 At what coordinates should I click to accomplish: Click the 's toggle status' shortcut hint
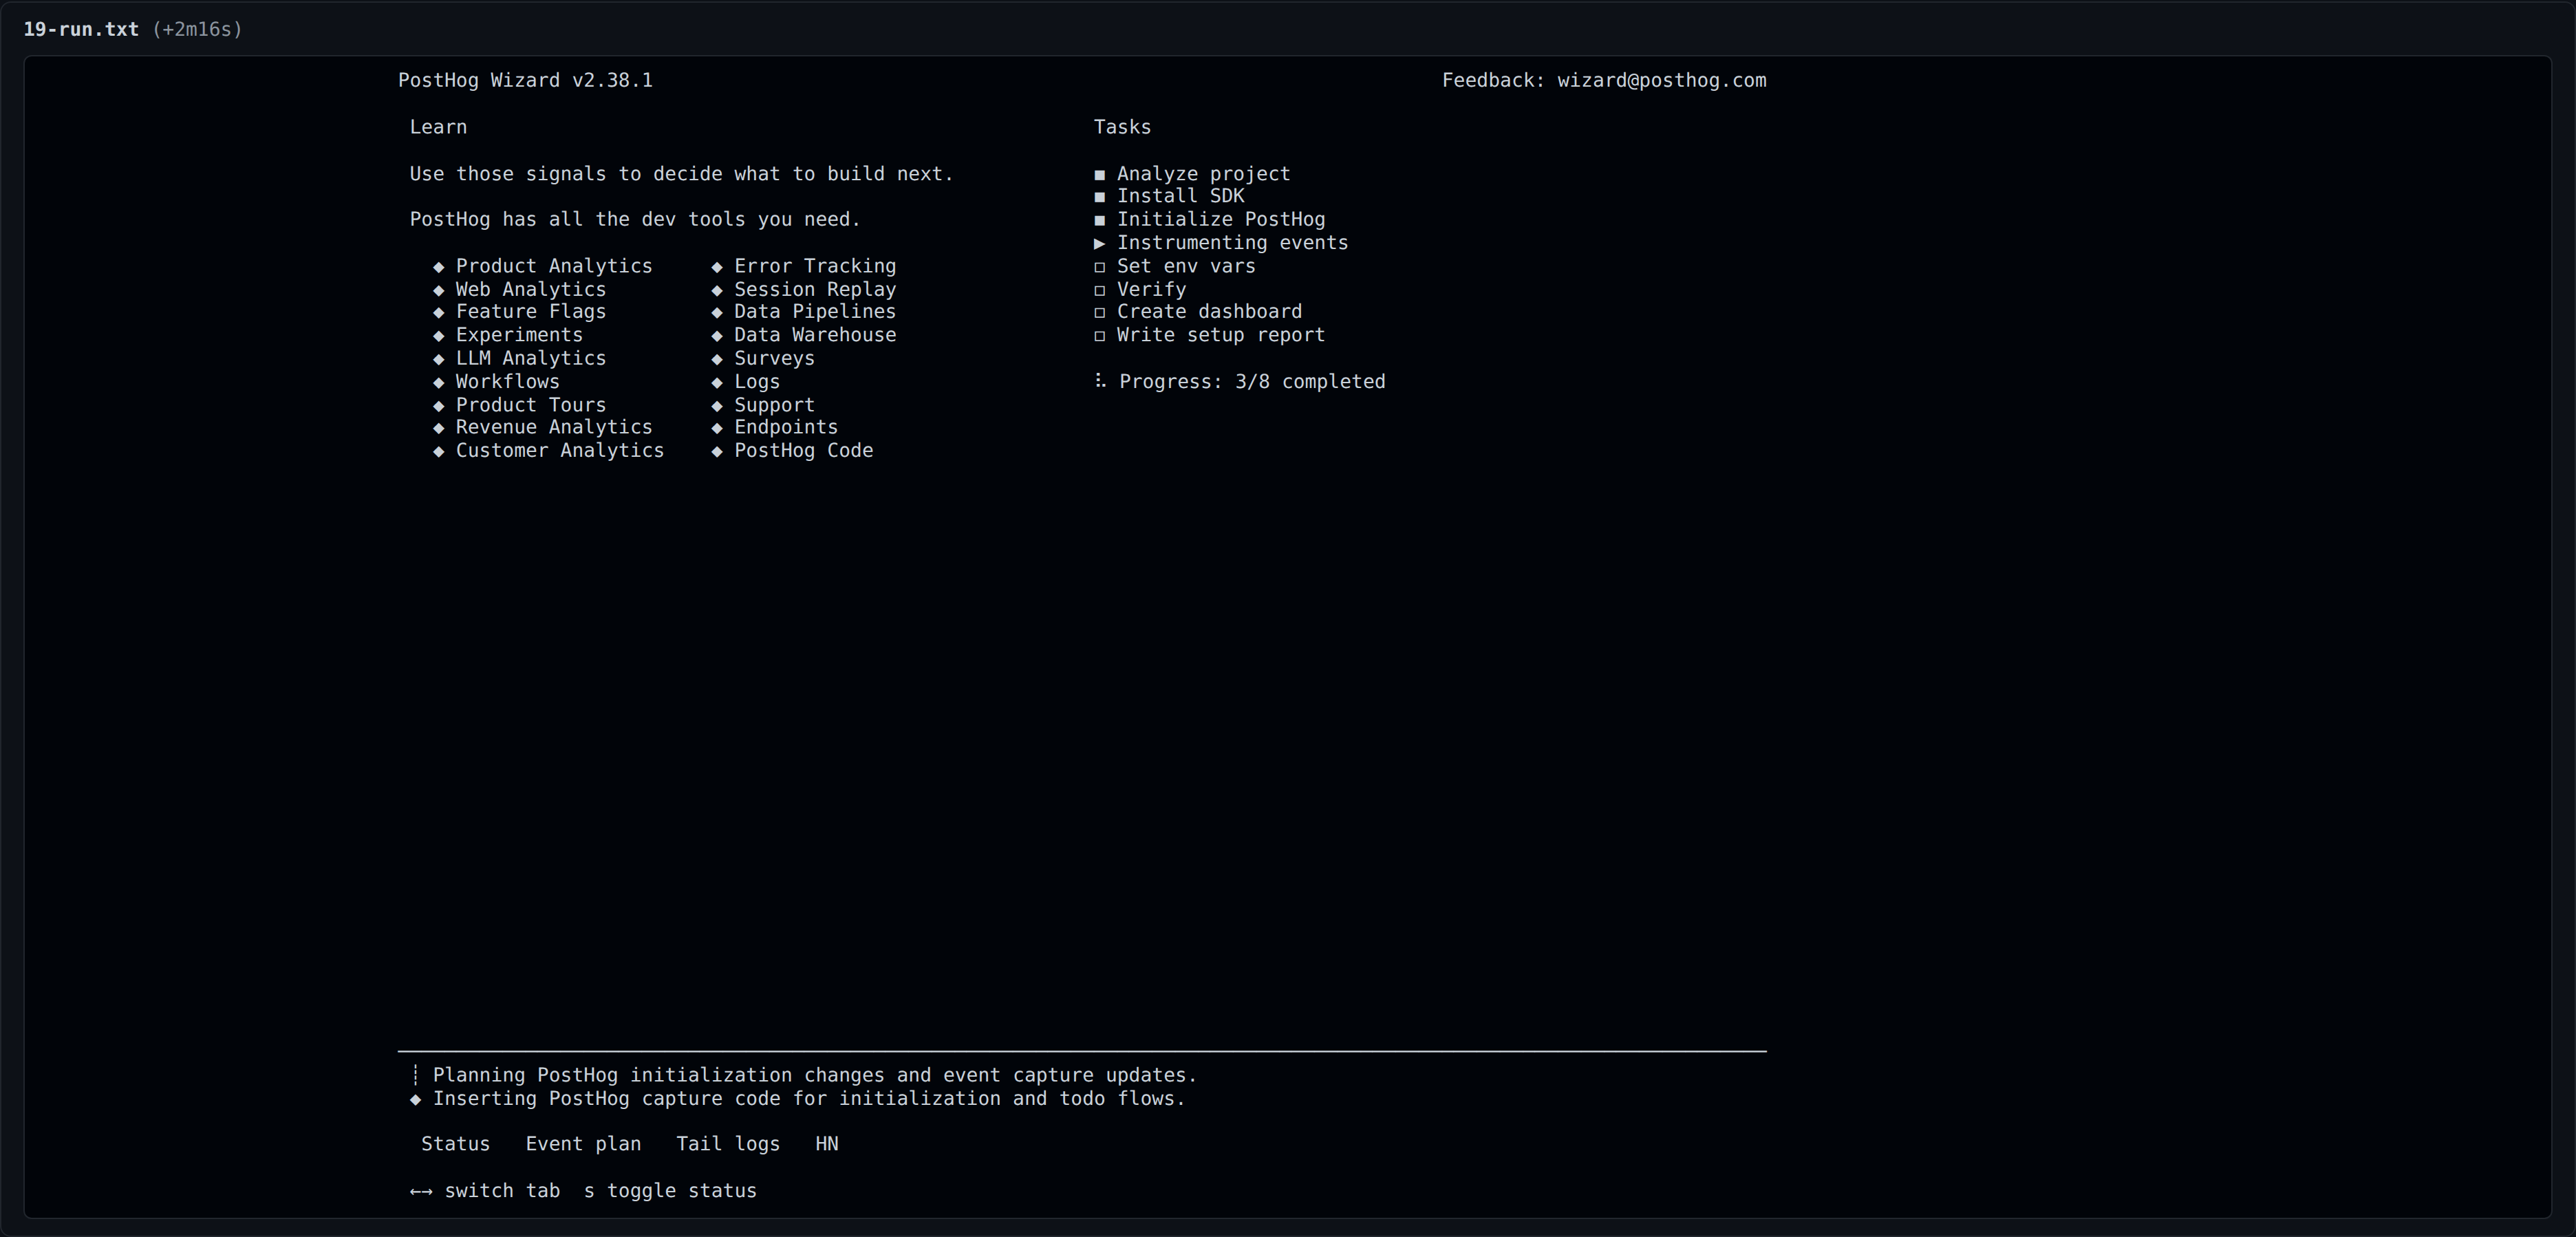[x=670, y=1191]
